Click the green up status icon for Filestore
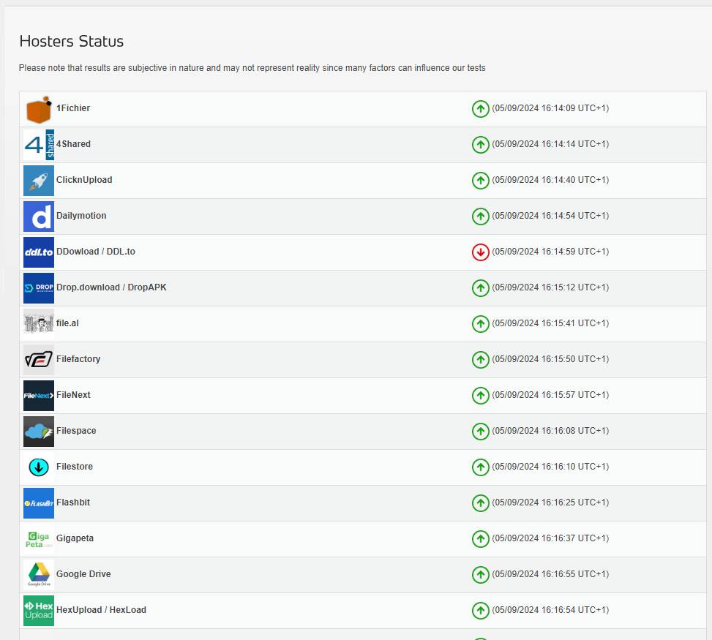Viewport: 712px width, 640px height. pos(481,467)
